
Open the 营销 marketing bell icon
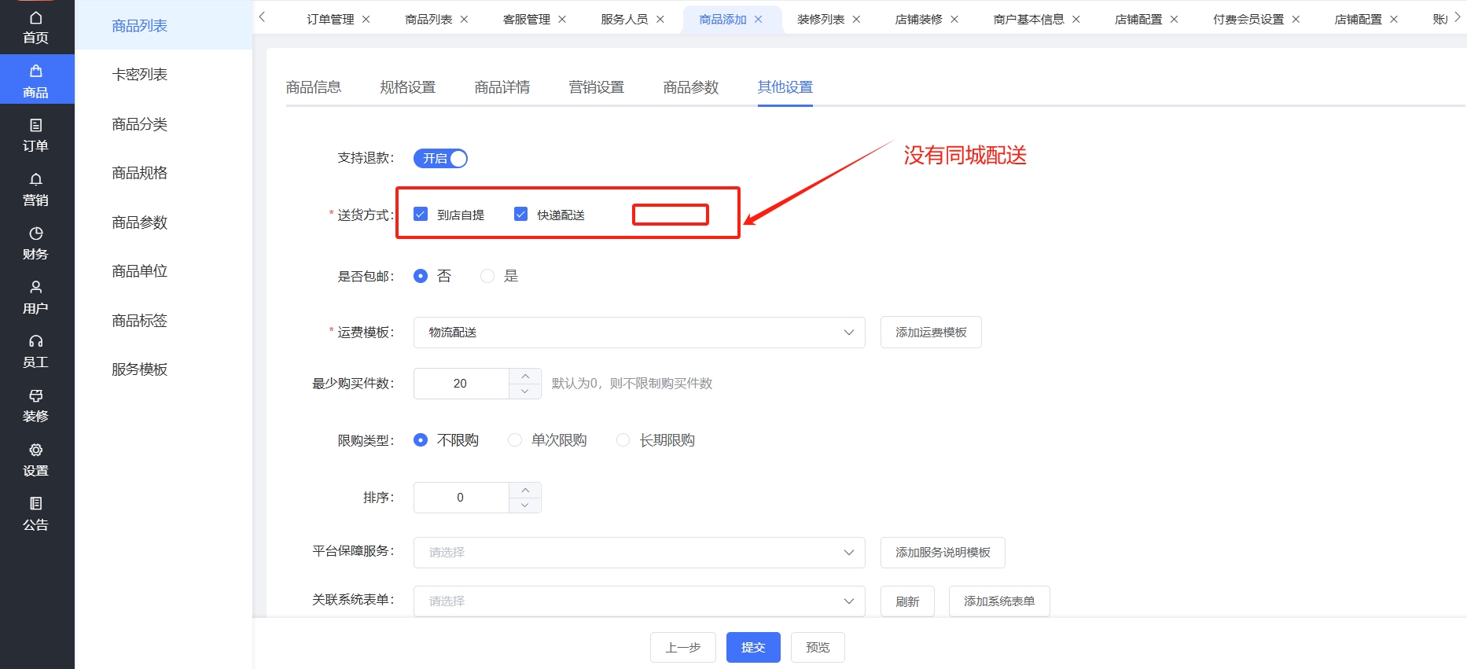point(36,189)
